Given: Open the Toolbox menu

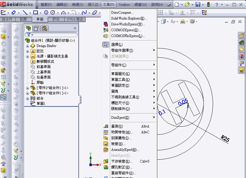Looking at the screenshot, I should click(x=124, y=5).
